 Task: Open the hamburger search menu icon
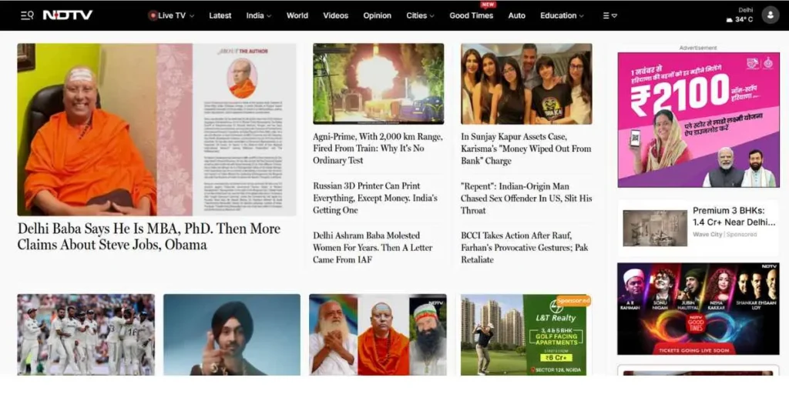coord(27,15)
